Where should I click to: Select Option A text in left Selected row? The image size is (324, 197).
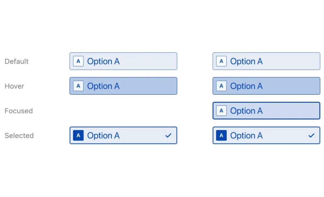click(103, 136)
